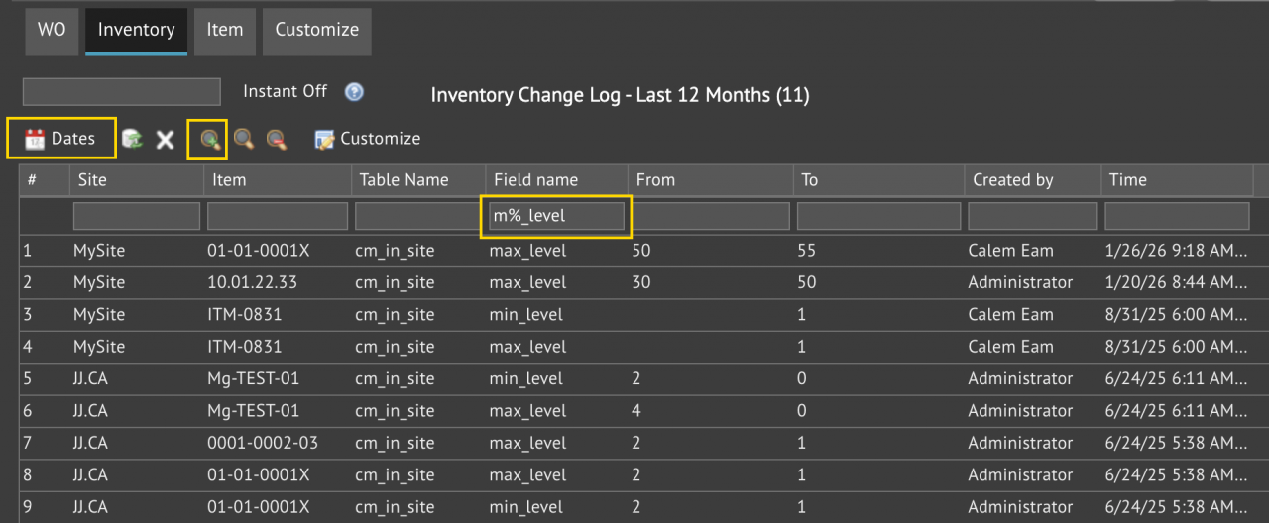The width and height of the screenshot is (1269, 523).
Task: Click the # column header
Action: [44, 180]
